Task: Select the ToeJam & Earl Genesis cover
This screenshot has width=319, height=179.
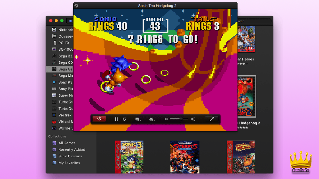Action: [241, 157]
